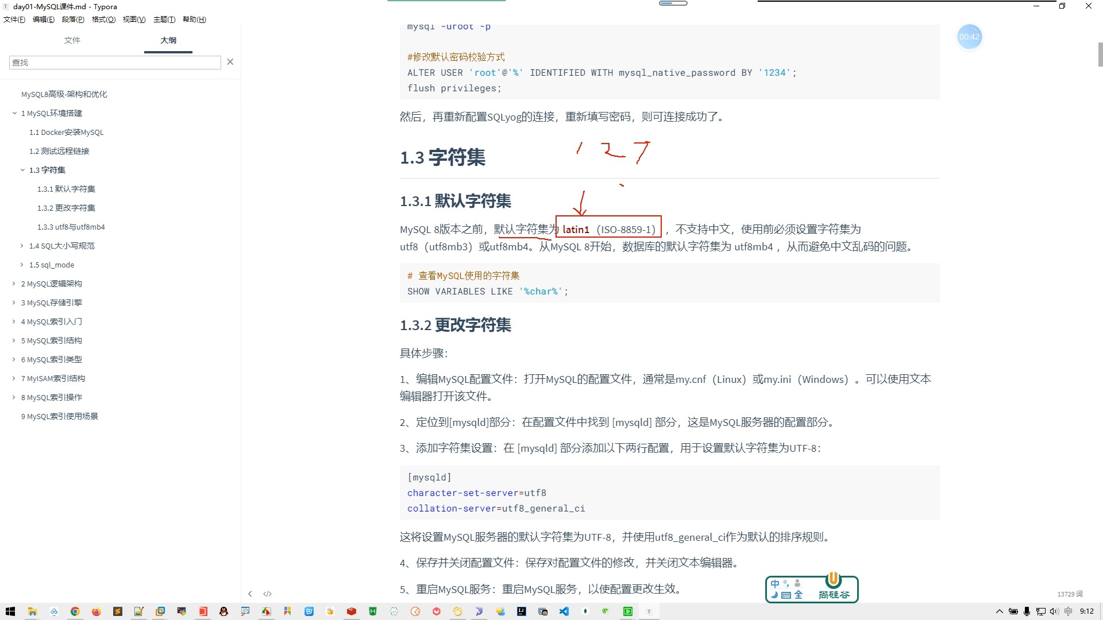Expand the '8 MySQL索引操作' outline section
This screenshot has height=620, width=1103.
tap(14, 397)
